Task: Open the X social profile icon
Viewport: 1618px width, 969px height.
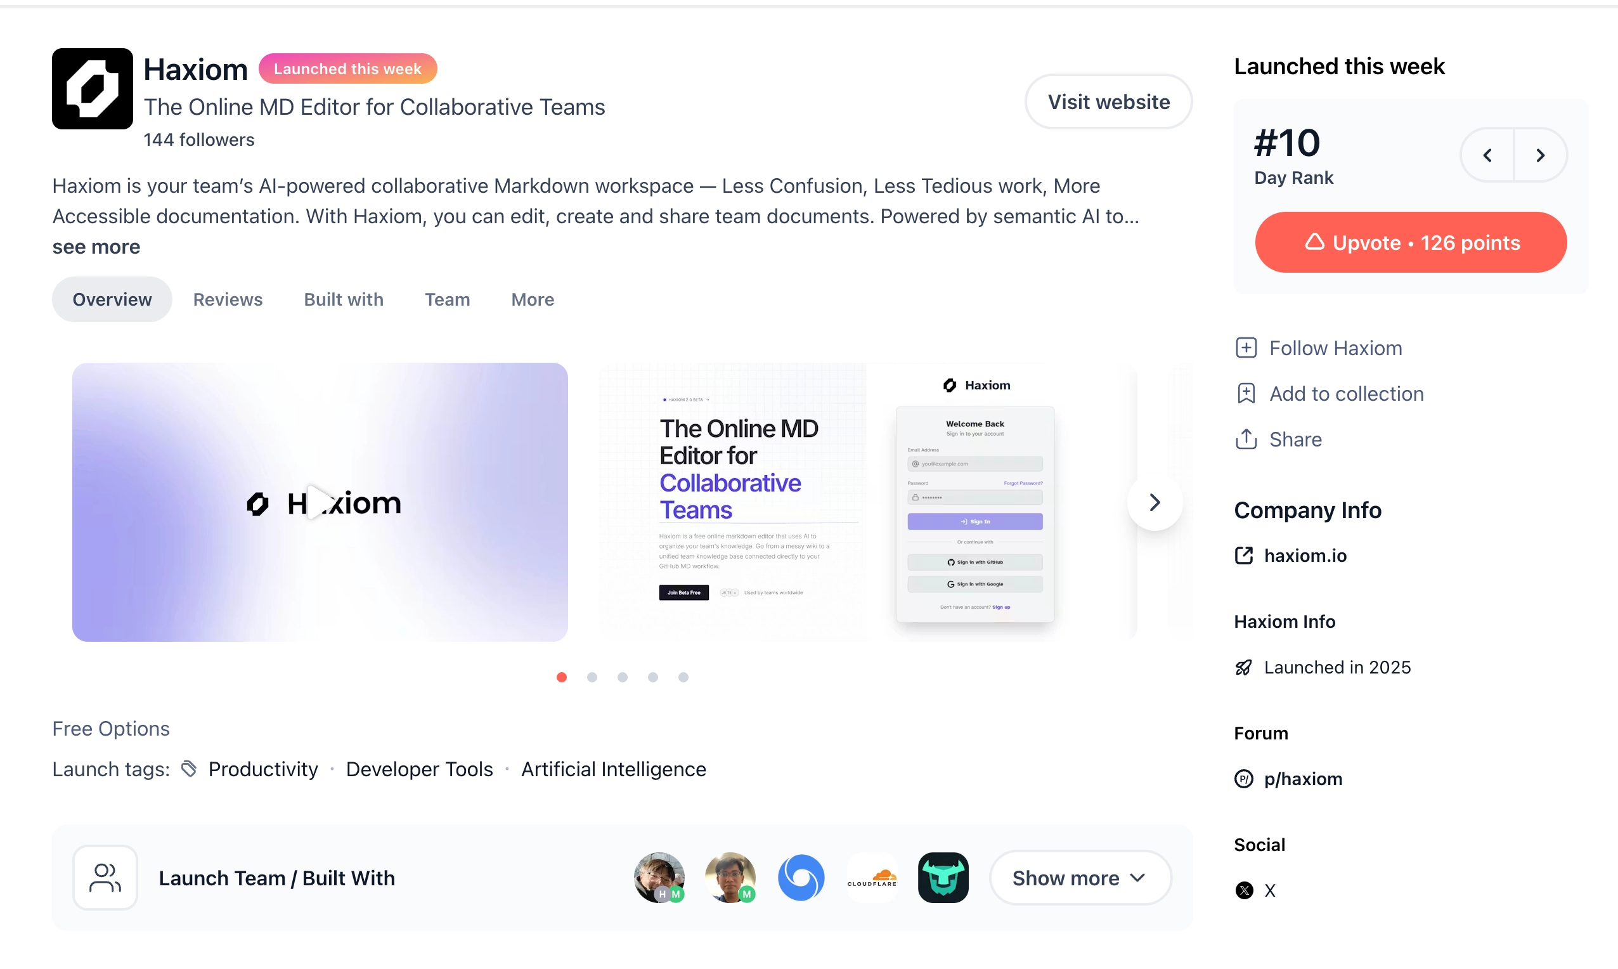Action: click(x=1244, y=890)
